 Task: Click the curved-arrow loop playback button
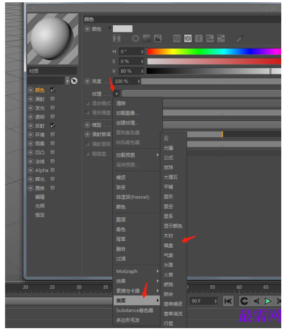(x=244, y=301)
